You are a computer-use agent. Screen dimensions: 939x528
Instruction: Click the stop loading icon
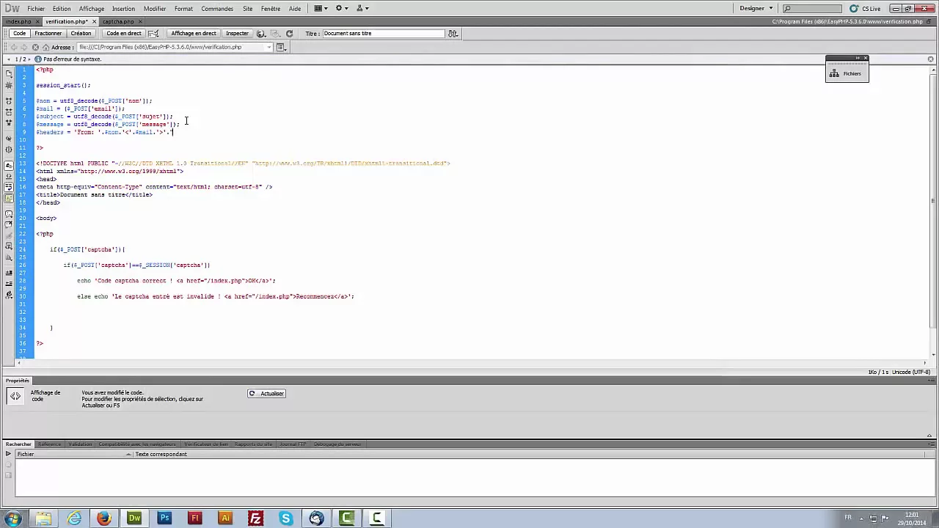pyautogui.click(x=35, y=47)
